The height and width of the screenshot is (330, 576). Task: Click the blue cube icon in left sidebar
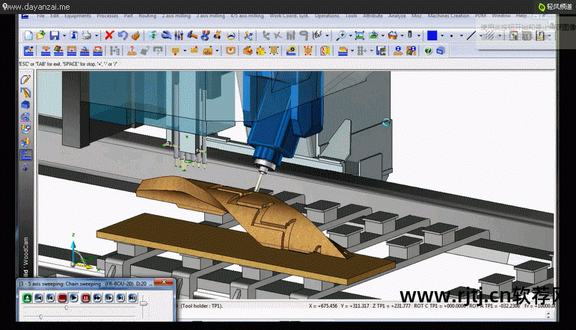(25, 105)
